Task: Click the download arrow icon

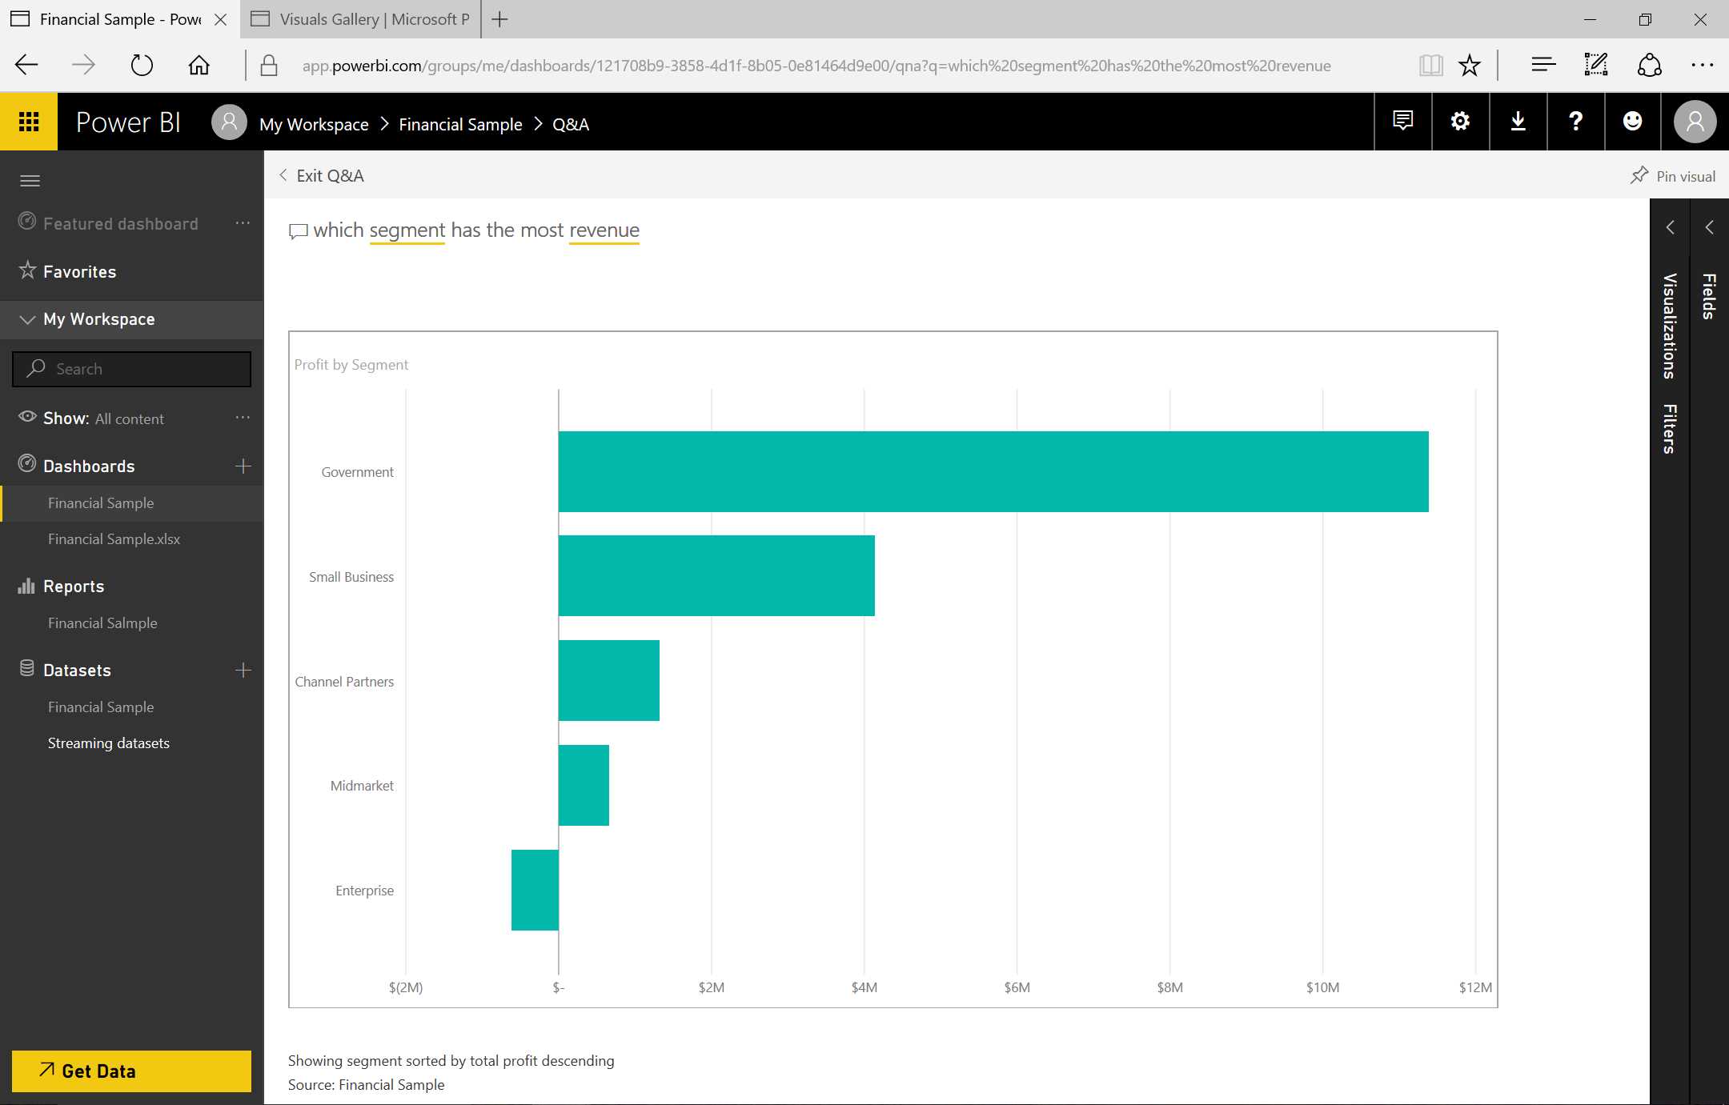Action: 1518,122
